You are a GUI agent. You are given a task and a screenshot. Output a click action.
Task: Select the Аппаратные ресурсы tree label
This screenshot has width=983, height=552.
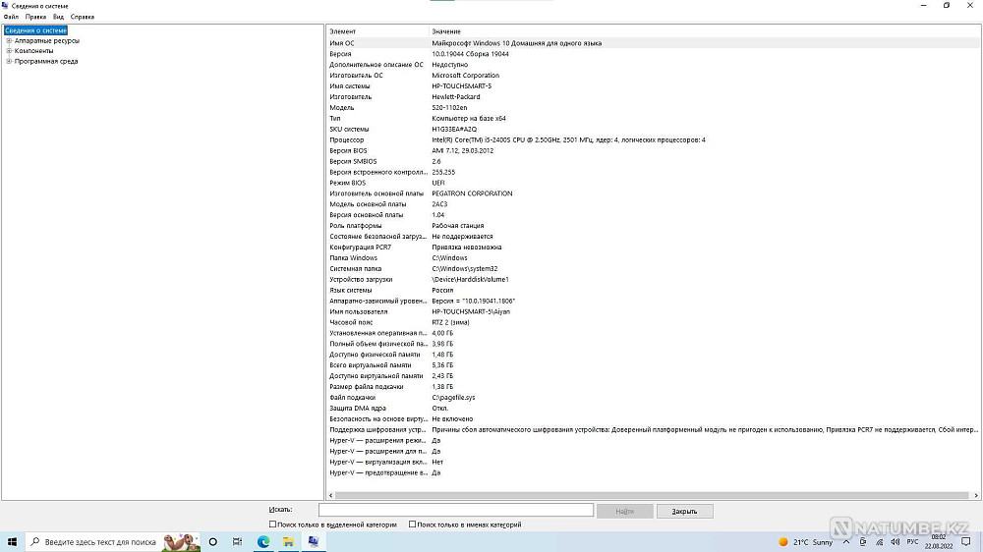click(47, 40)
